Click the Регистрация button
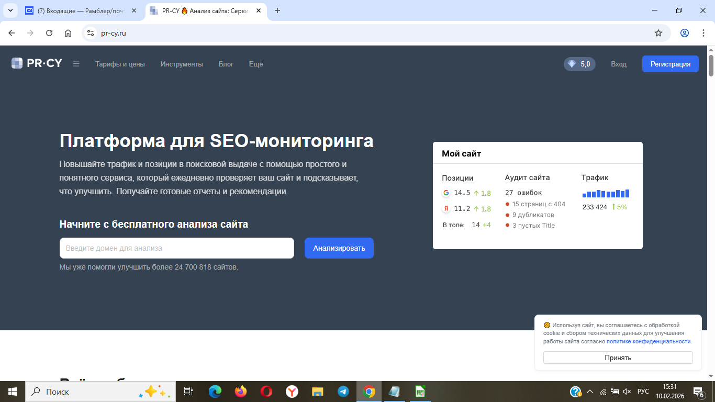Viewport: 715px width, 402px height. (x=671, y=64)
